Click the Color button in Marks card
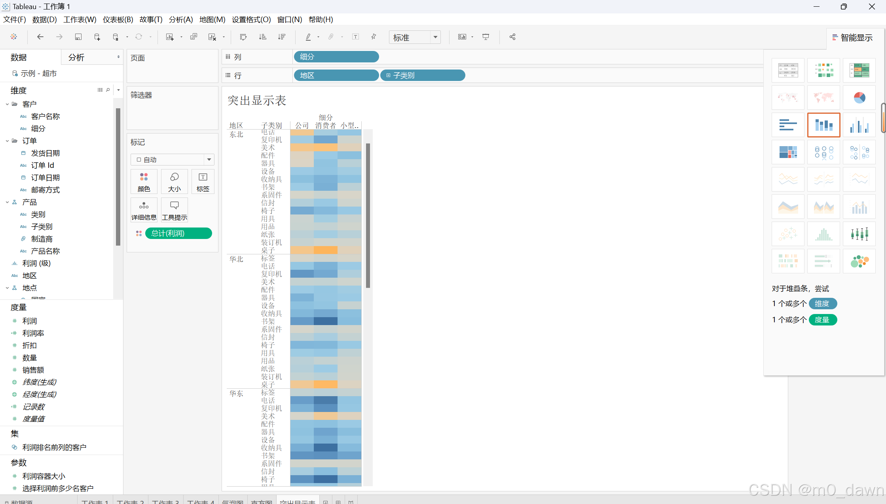This screenshot has height=504, width=886. click(144, 181)
